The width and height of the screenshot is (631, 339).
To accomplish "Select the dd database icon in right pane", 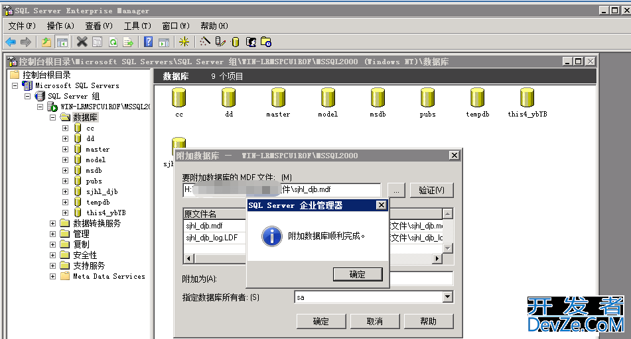I will [x=228, y=97].
